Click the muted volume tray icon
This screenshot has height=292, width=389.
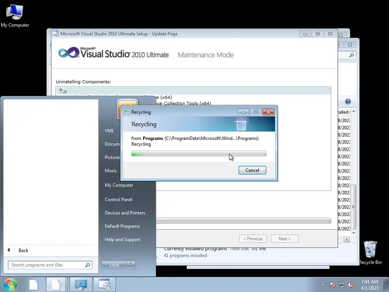click(x=351, y=285)
